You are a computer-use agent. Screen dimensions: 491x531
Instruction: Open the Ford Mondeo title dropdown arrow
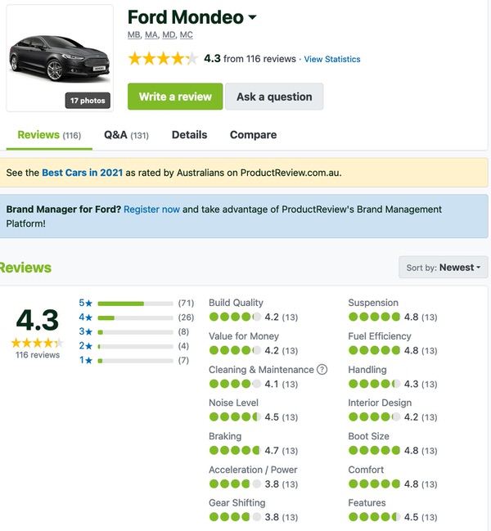[x=252, y=16]
